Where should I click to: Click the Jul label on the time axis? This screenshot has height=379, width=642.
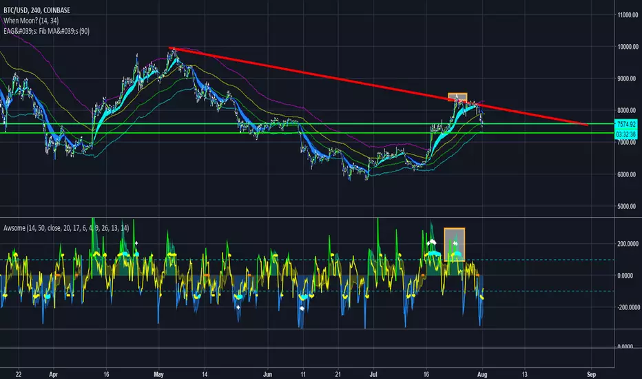point(373,374)
